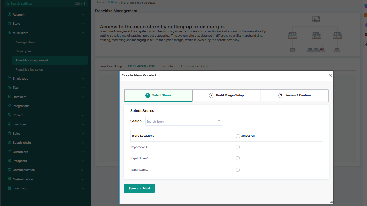
Task: Expand the Employees menu chevron
Action: coord(83,79)
